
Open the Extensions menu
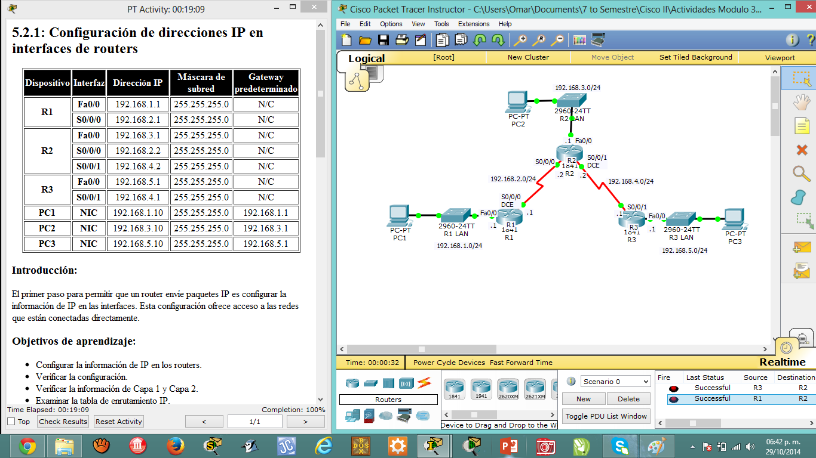click(x=473, y=24)
